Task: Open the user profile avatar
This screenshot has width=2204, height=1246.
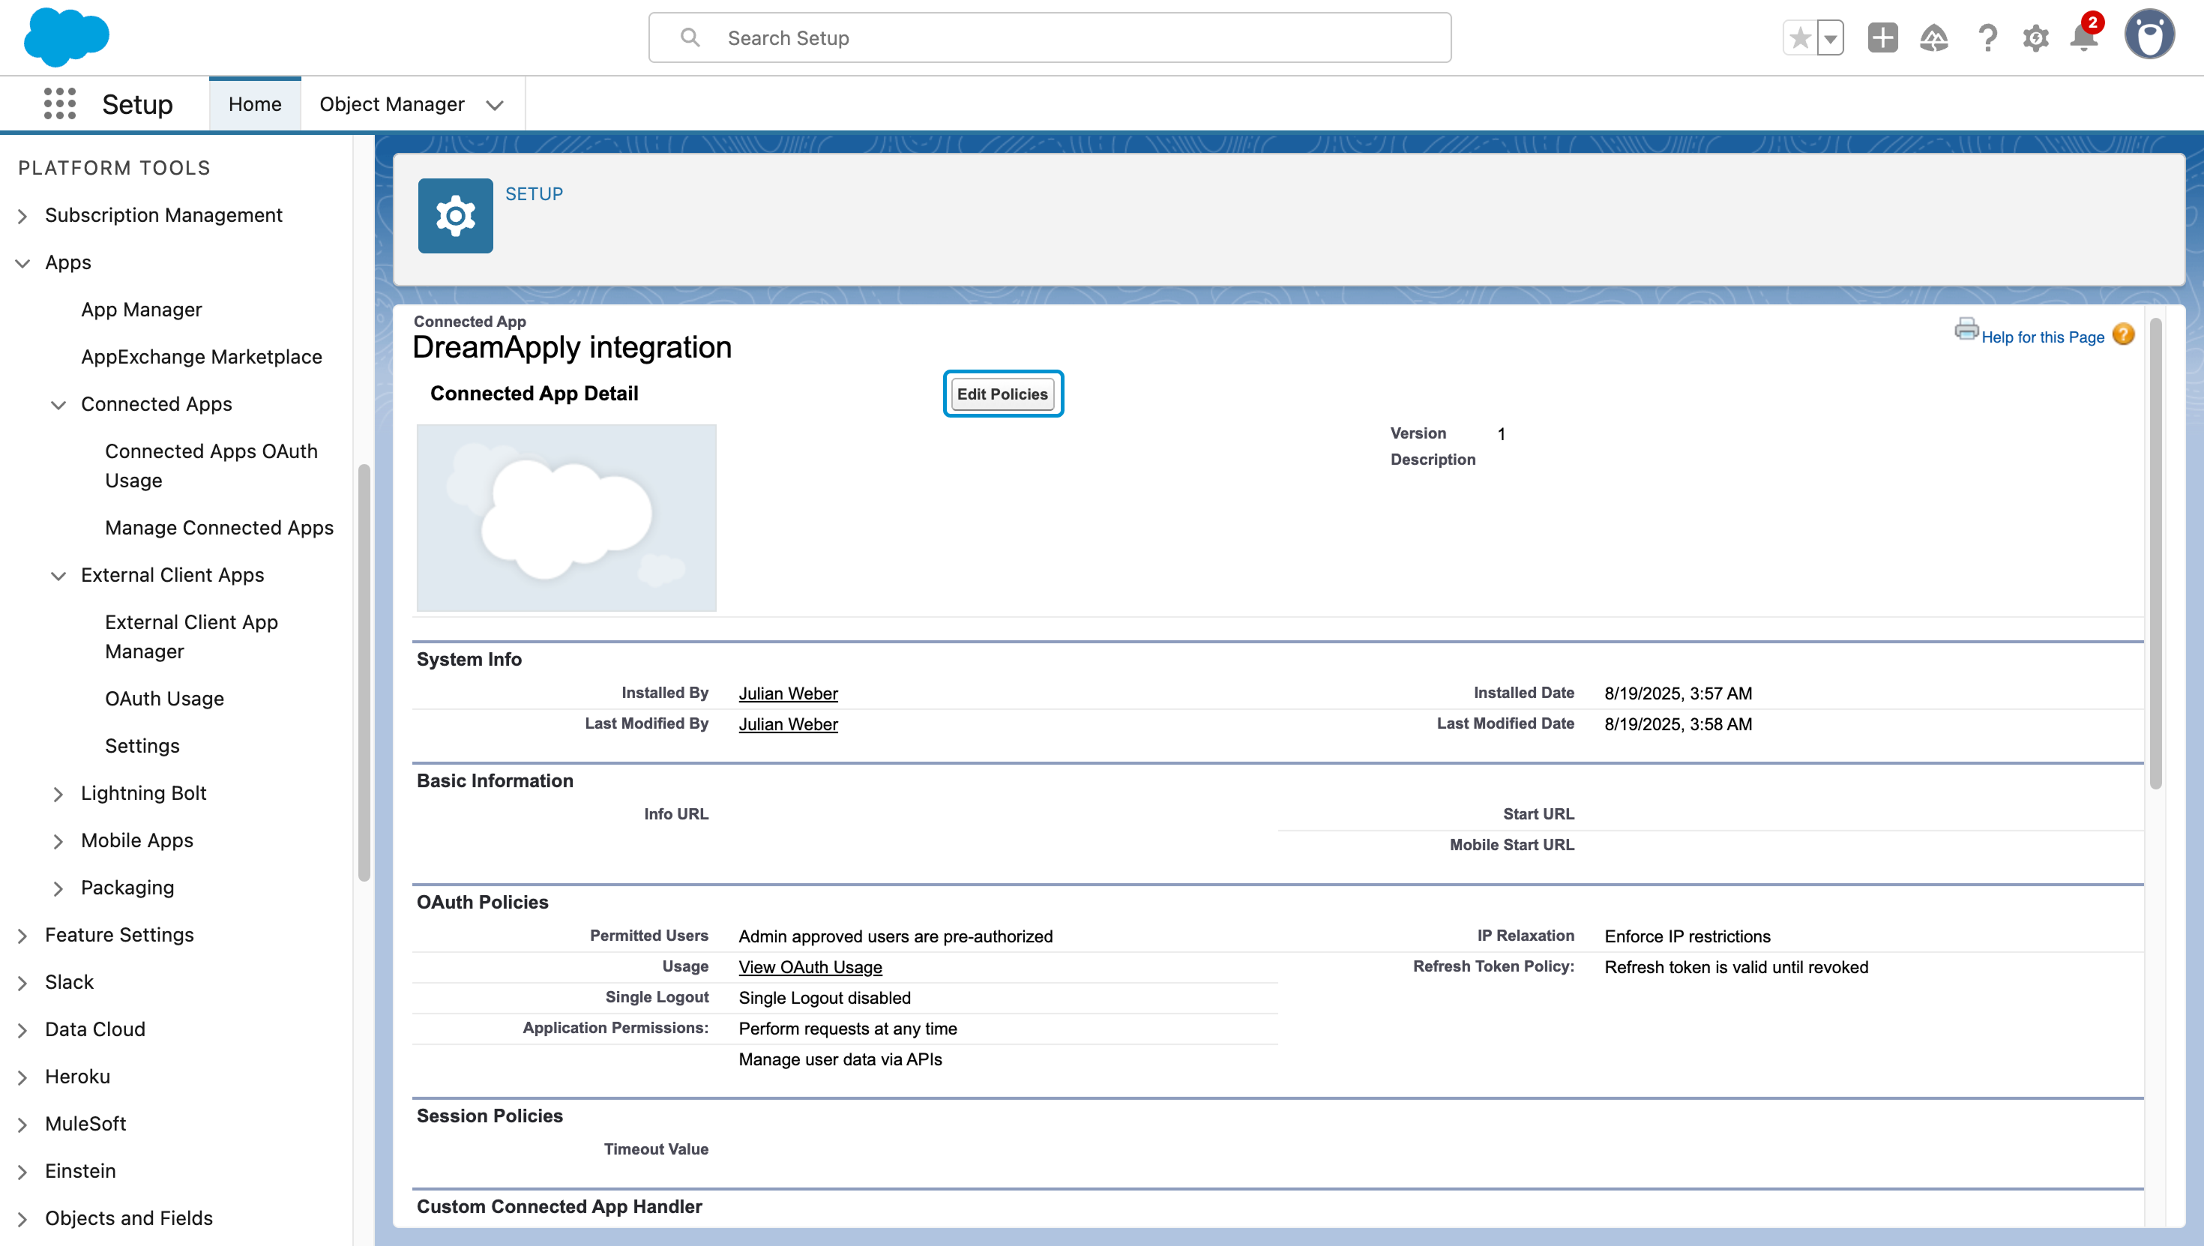Action: pyautogui.click(x=2149, y=34)
